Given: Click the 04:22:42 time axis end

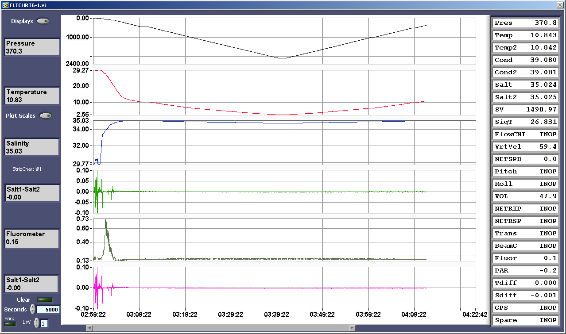Looking at the screenshot, I should pos(475,315).
